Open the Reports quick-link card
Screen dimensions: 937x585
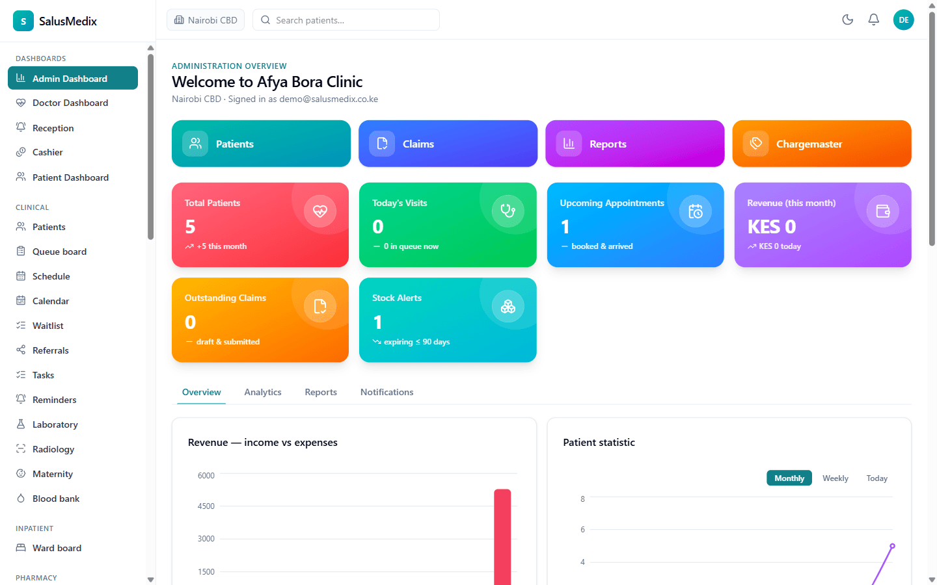(634, 144)
